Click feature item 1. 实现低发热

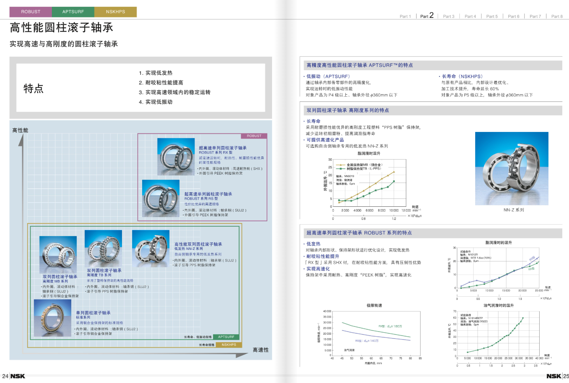click(156, 73)
